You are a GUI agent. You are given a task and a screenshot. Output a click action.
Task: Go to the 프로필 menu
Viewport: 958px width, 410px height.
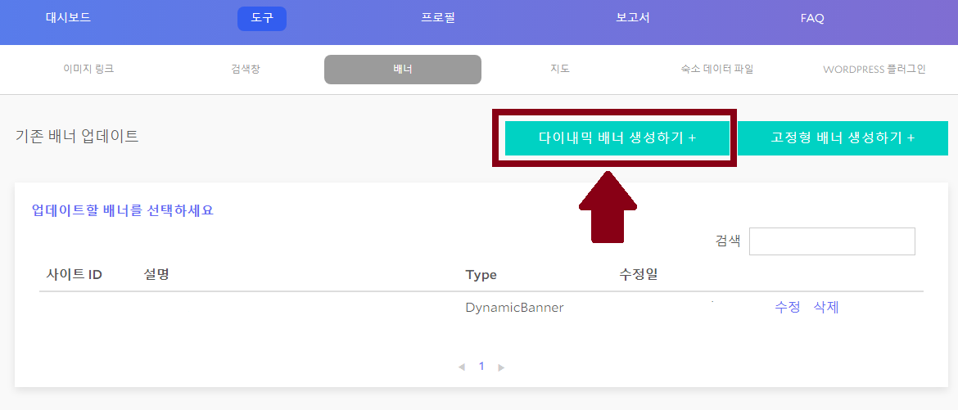[x=437, y=18]
